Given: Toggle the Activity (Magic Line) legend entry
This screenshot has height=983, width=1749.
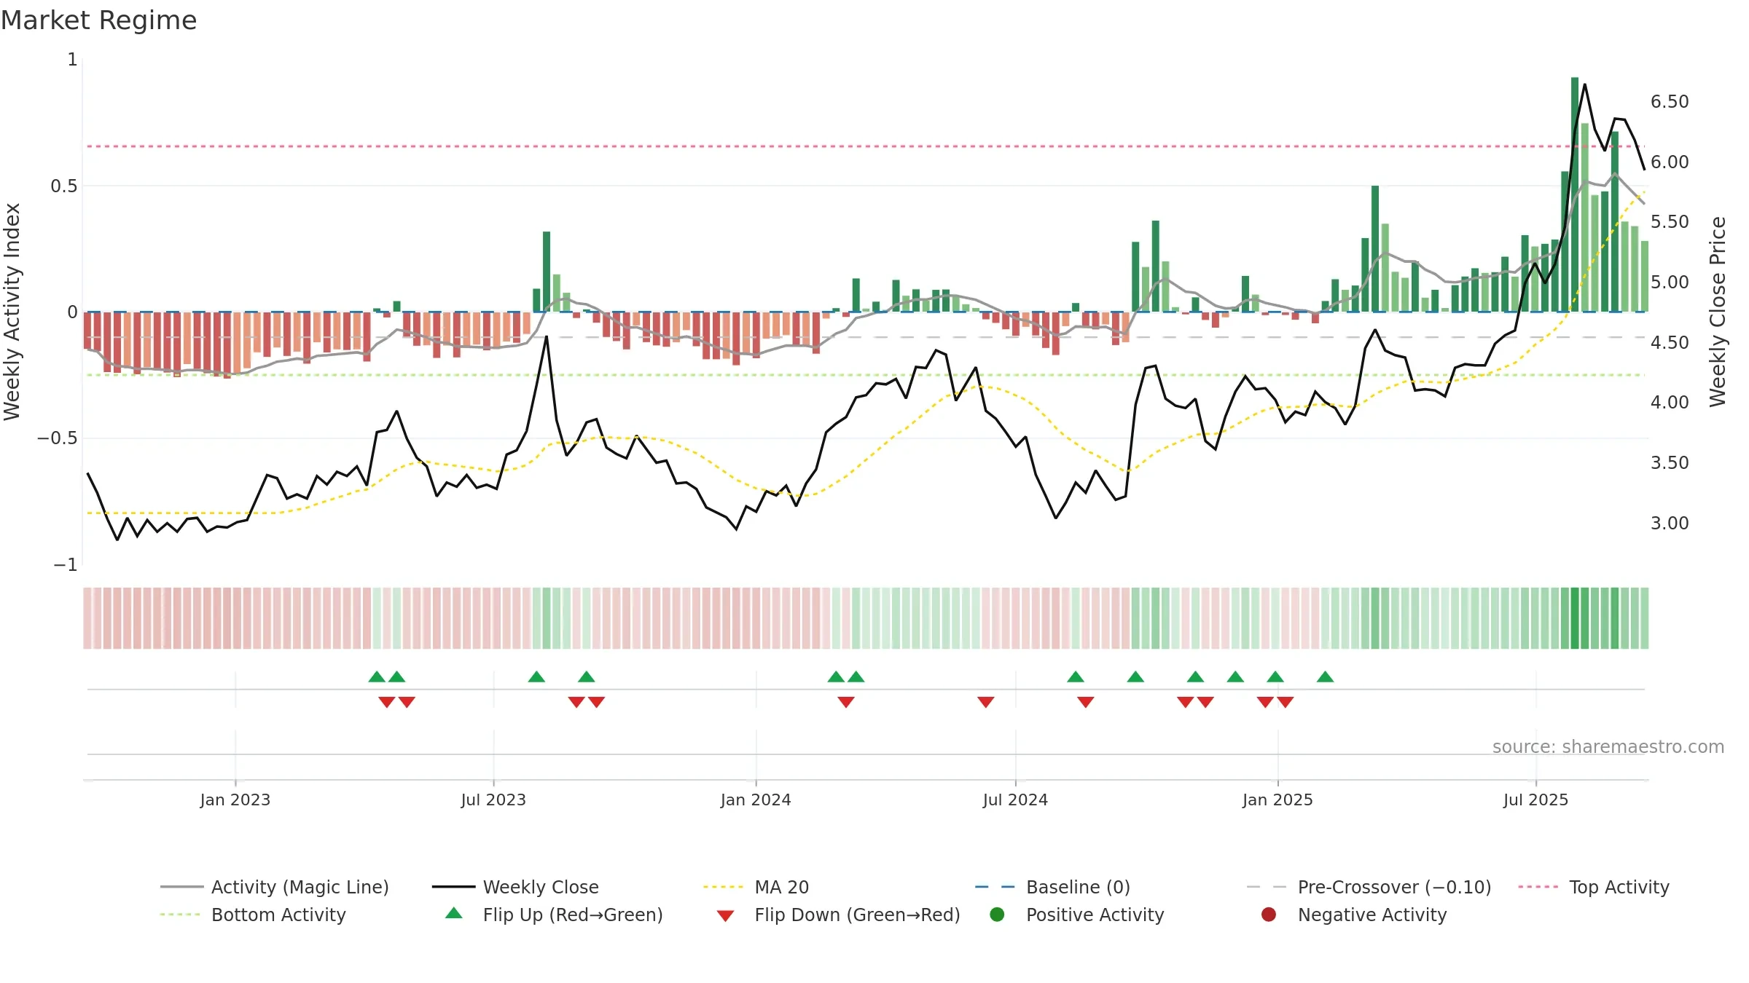Looking at the screenshot, I should coord(275,887).
